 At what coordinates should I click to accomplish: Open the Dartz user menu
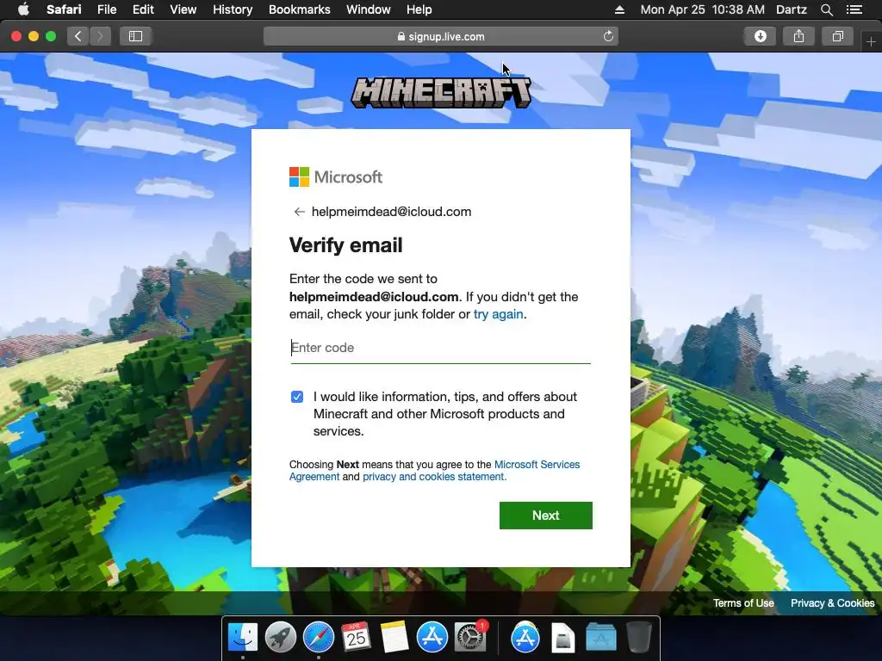click(x=791, y=9)
